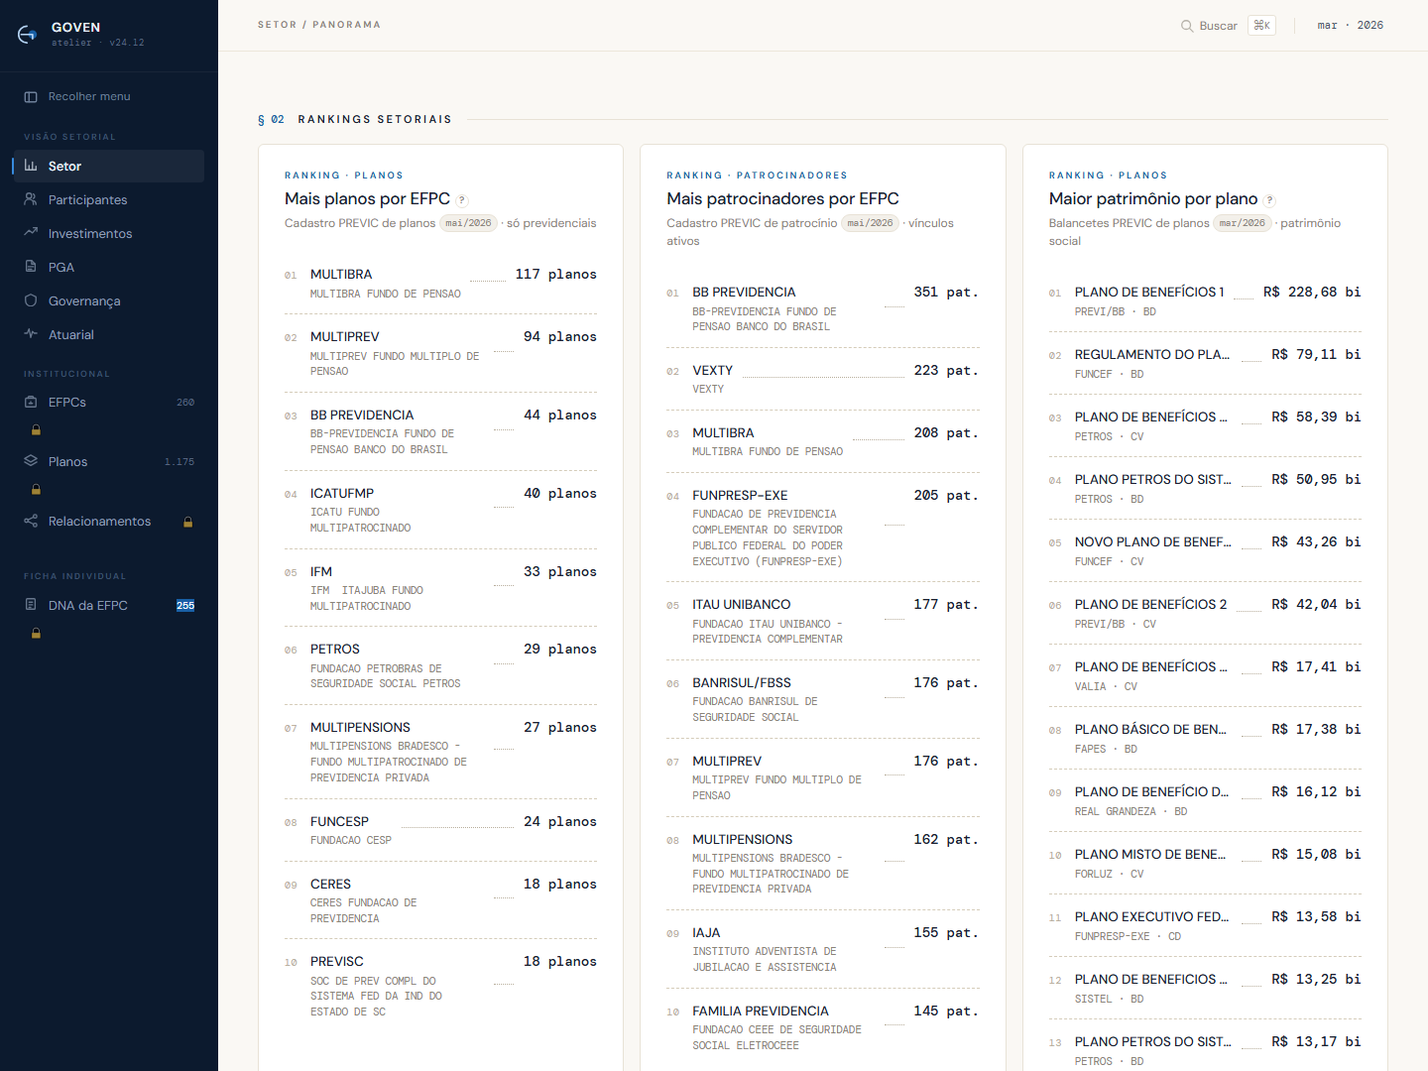Screen dimensions: 1428x1071
Task: Open the 'mar · 2026' period selector
Action: pos(1351,26)
